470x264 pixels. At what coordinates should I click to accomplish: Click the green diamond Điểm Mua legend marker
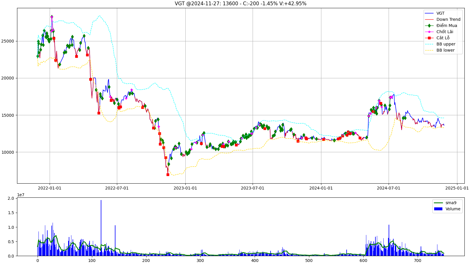click(x=429, y=26)
